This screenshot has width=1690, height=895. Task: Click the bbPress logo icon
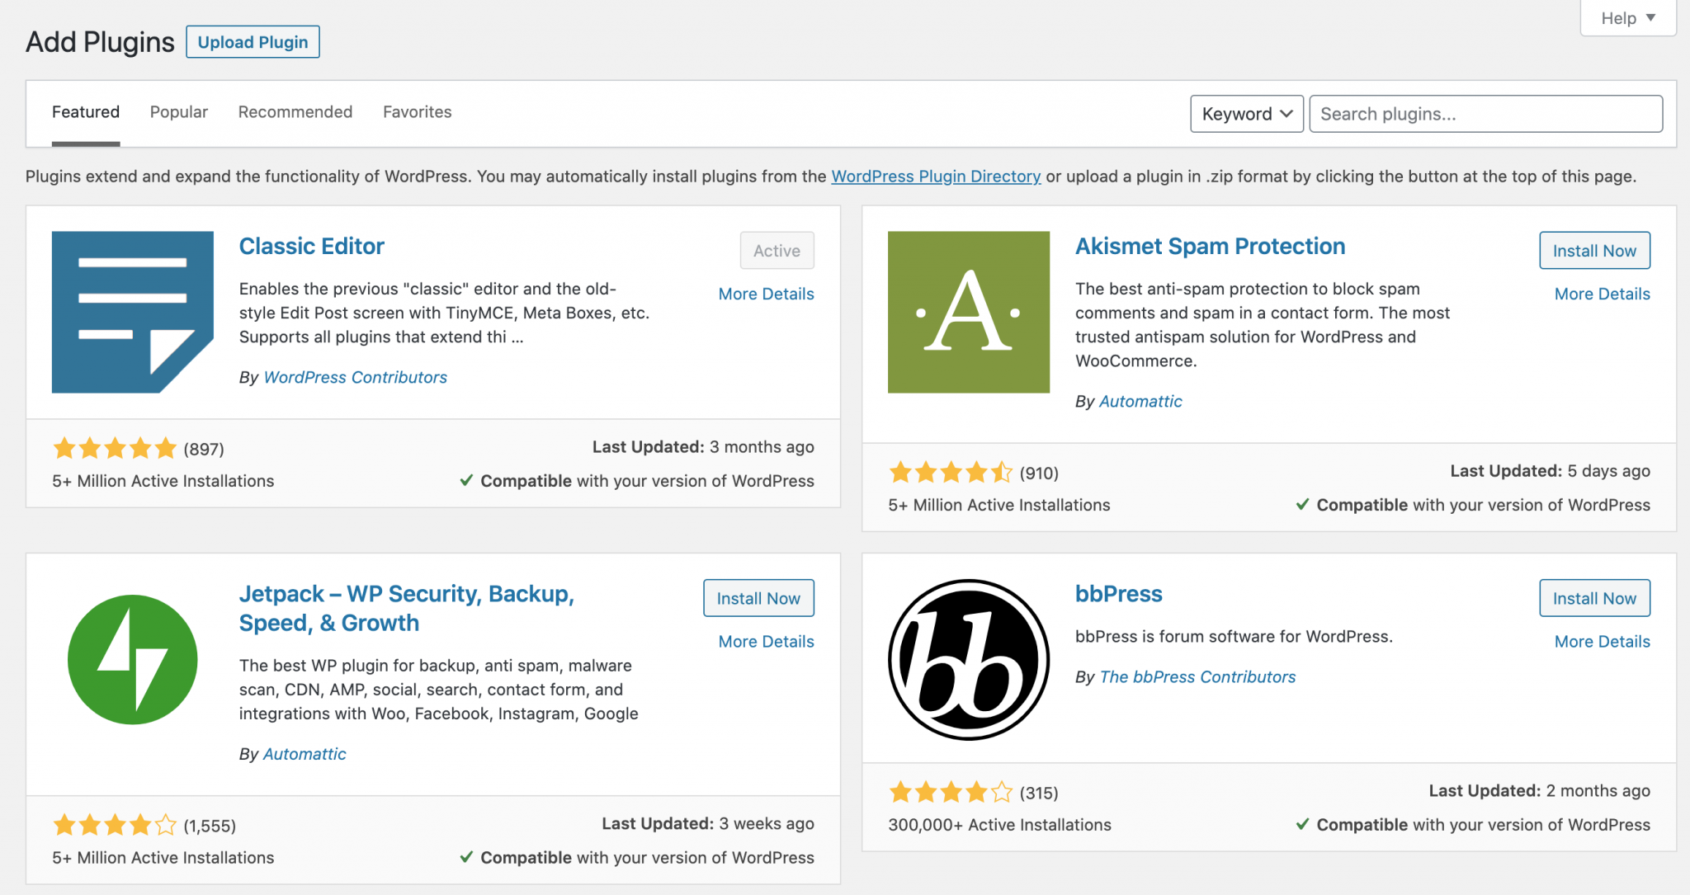click(967, 658)
